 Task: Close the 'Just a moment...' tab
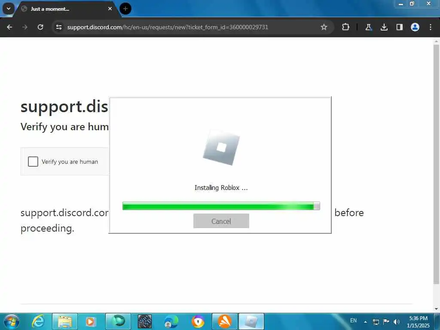[110, 9]
